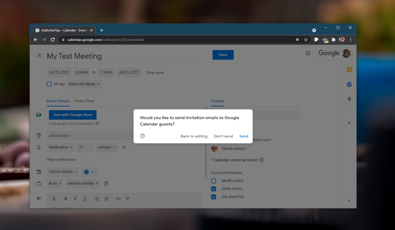Viewport: 395px width, 230px height.
Task: Click the visibility help question icon
Action: tap(106, 184)
